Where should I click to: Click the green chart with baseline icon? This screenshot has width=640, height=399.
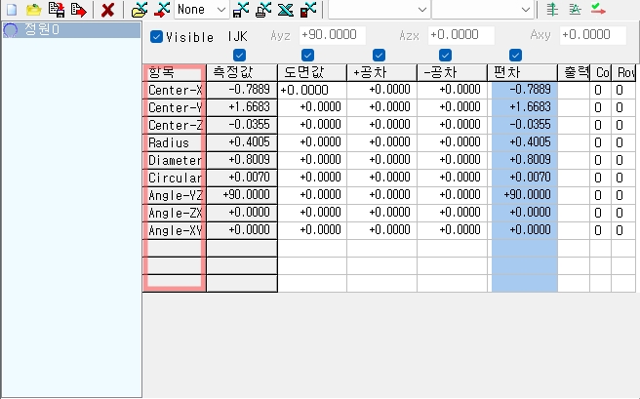[575, 9]
